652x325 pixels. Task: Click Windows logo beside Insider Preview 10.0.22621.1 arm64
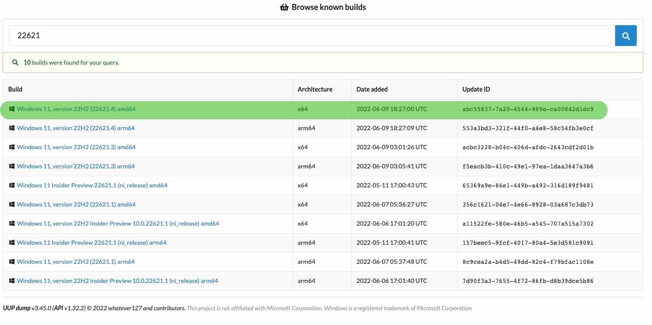pos(12,281)
